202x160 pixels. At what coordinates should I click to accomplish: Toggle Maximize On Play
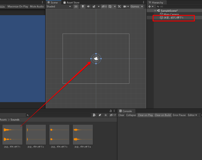(18, 6)
